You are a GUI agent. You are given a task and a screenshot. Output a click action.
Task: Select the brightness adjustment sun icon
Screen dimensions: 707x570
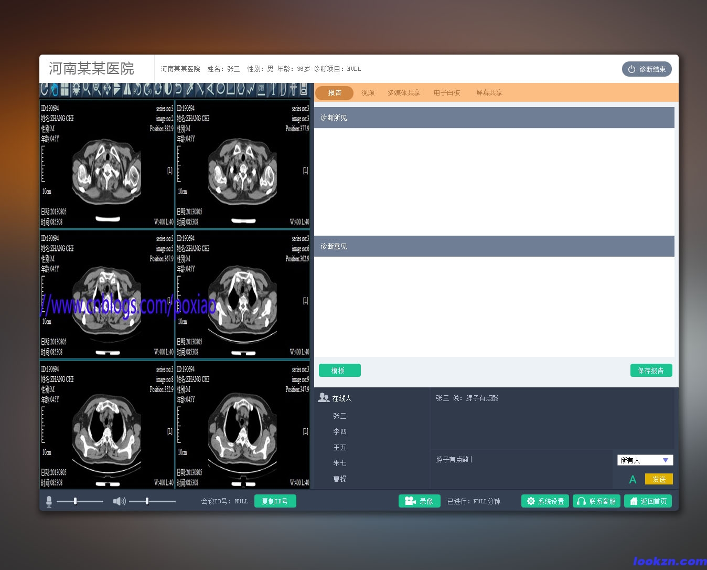coord(76,89)
